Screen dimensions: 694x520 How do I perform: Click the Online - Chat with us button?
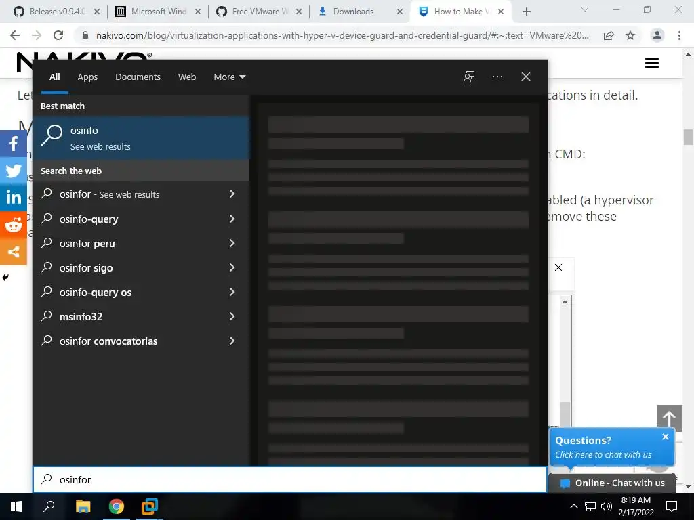click(x=612, y=483)
